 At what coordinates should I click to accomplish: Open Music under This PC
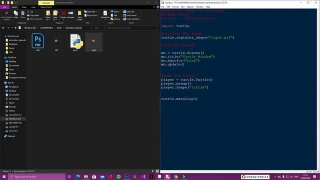11,103
